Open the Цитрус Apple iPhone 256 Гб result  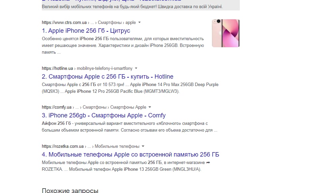tap(86, 31)
